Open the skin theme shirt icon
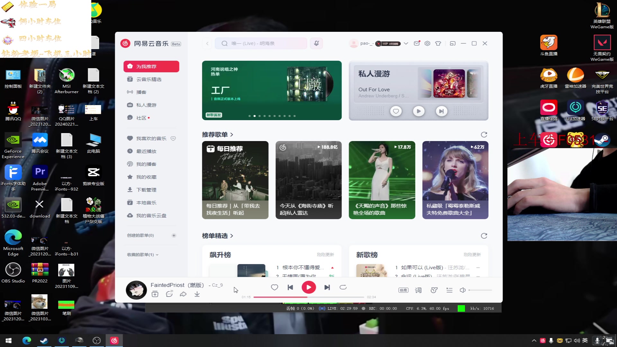617x347 pixels. [438, 43]
